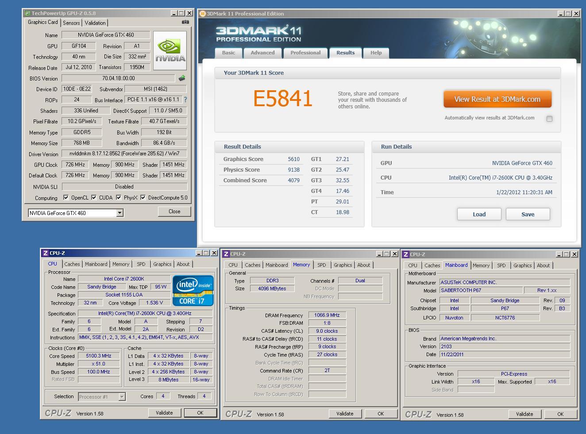Click the Multiplier x 51.0 field
Screen dimensions: 586x434
click(x=99, y=364)
